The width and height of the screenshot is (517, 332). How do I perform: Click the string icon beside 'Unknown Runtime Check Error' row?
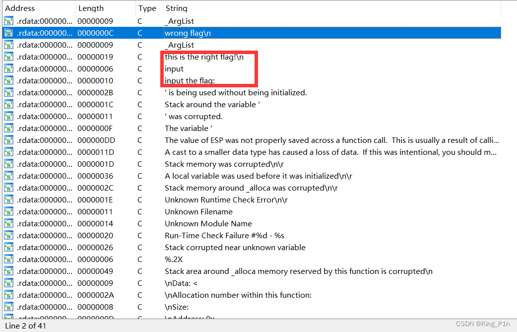tap(8, 200)
